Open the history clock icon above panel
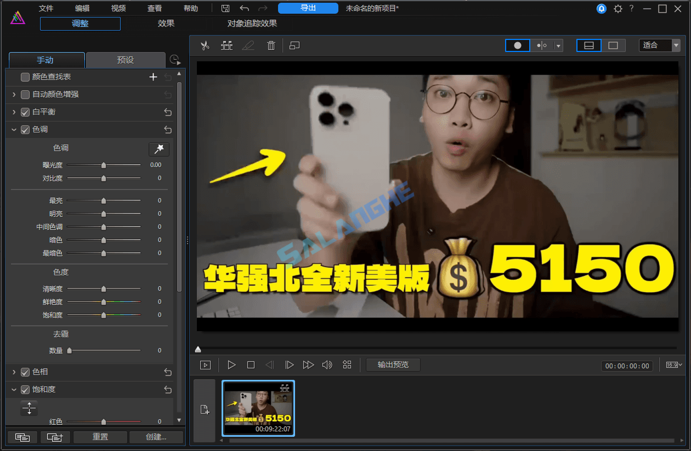 (175, 59)
